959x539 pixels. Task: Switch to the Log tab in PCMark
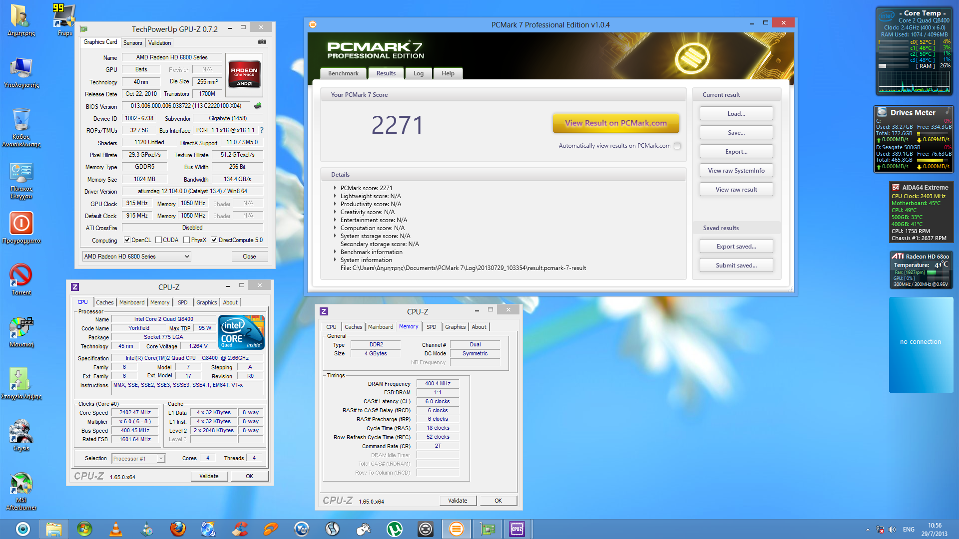click(x=419, y=73)
